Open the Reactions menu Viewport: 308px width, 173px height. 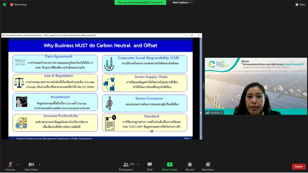click(207, 166)
